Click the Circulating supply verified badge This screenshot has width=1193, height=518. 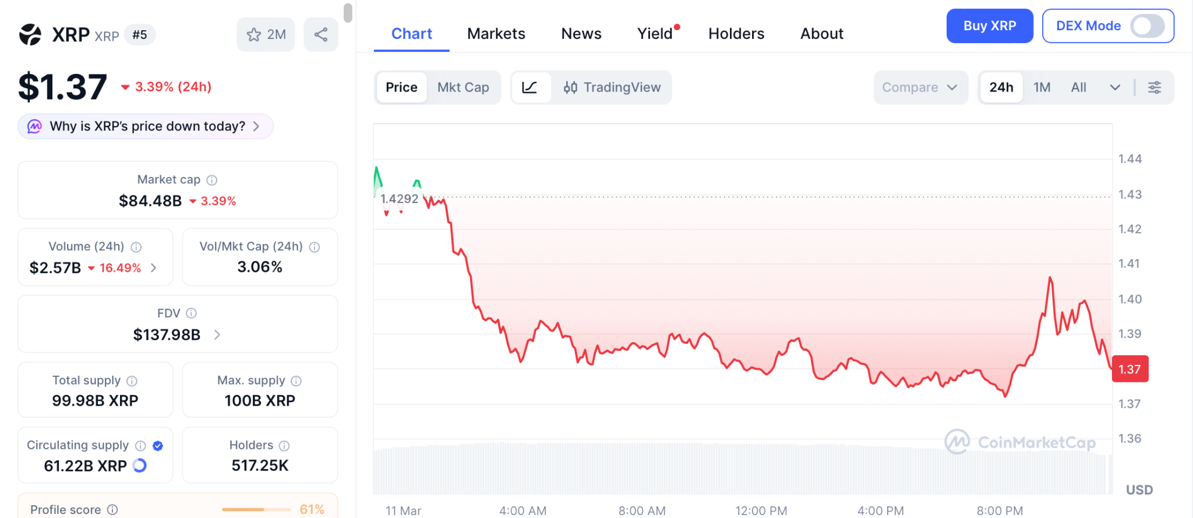click(x=158, y=446)
